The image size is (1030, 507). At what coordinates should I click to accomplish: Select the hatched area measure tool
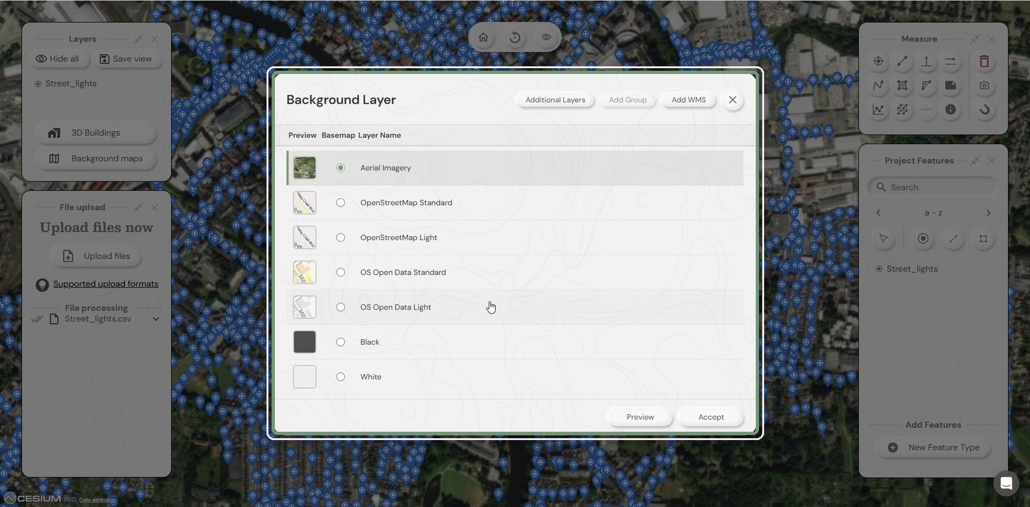tap(903, 85)
